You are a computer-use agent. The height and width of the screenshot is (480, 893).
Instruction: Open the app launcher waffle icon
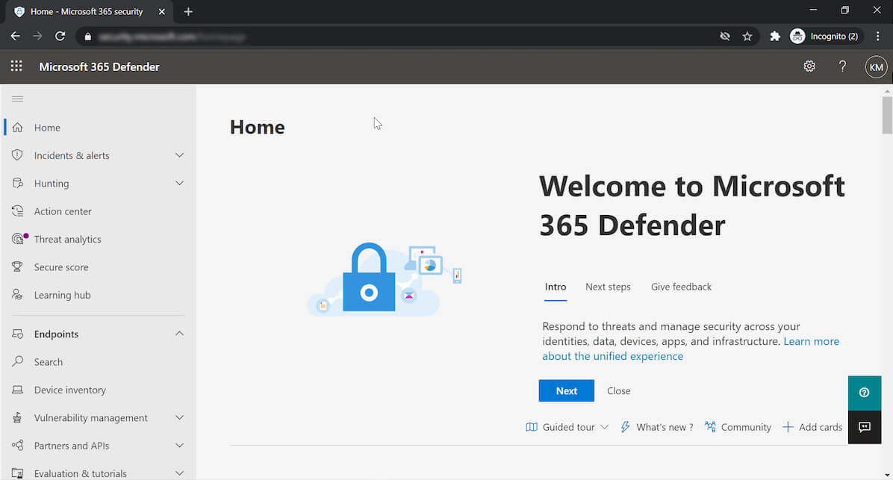pyautogui.click(x=16, y=66)
